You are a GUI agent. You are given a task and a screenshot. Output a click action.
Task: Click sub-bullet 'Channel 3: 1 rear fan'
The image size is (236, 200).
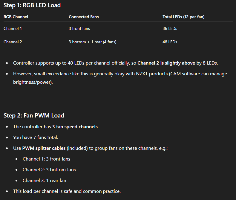coord(45,181)
